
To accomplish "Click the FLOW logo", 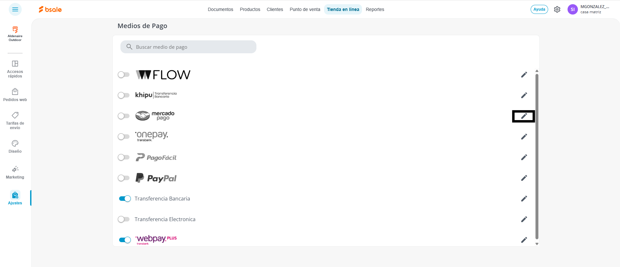I will click(163, 75).
